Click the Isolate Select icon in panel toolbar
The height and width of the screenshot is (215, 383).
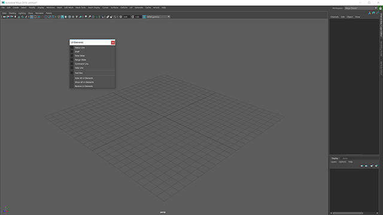pyautogui.click(x=102, y=17)
